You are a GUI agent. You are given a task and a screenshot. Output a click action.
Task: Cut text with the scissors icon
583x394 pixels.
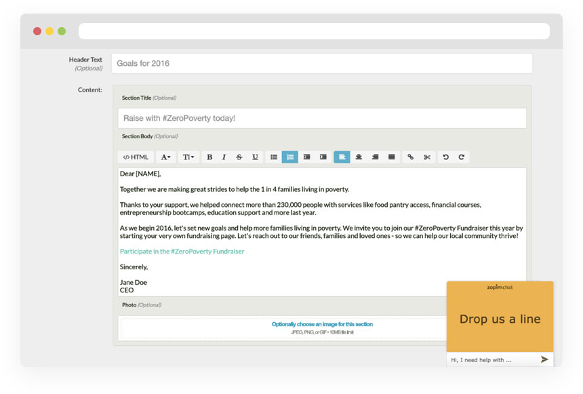pos(427,157)
